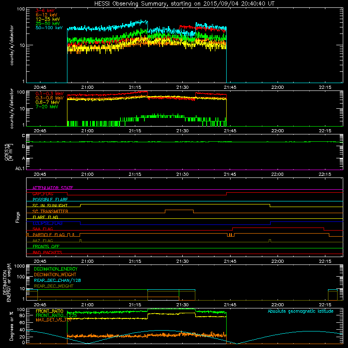Click 21:30 tick under Flags panel
This screenshot has width=348, height=348.
(x=182, y=261)
